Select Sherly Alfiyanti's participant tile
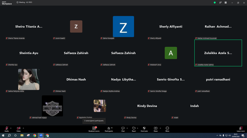 [171, 26]
